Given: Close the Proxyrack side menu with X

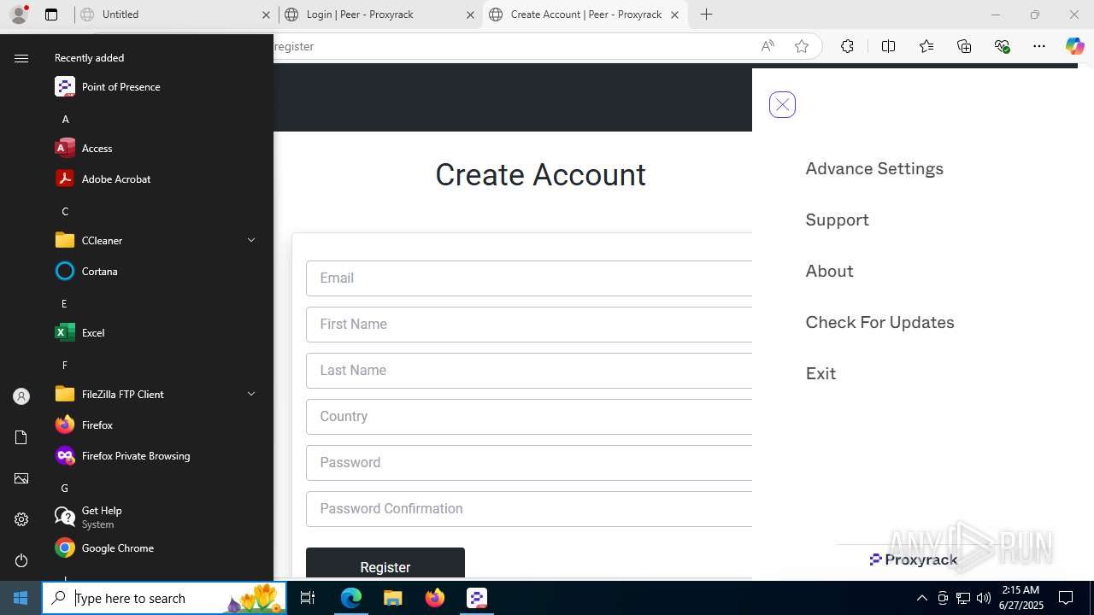Looking at the screenshot, I should coord(782,104).
